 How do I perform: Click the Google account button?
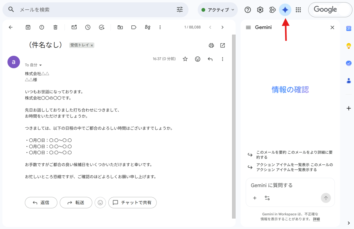(x=330, y=10)
